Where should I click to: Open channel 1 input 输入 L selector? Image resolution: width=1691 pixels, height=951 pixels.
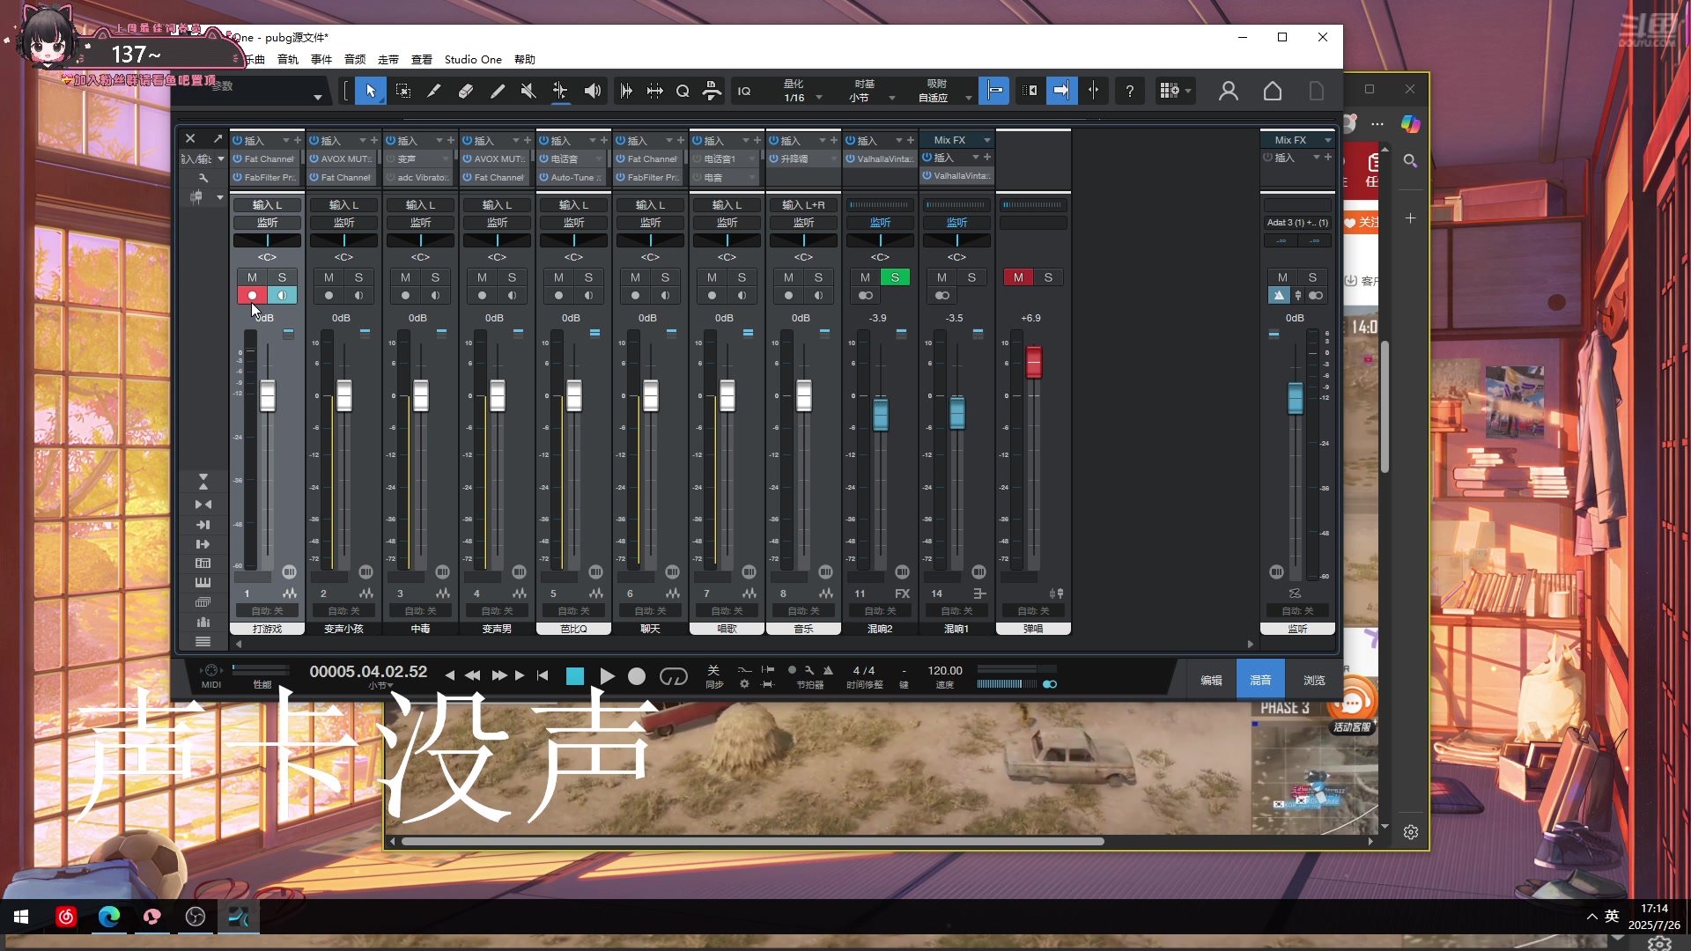267,205
